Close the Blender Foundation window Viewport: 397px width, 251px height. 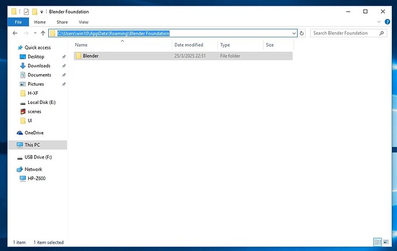(x=383, y=11)
